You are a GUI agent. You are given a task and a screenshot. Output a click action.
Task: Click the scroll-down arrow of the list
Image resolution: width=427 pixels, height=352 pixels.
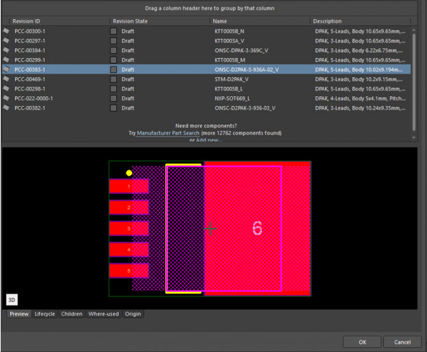point(413,137)
